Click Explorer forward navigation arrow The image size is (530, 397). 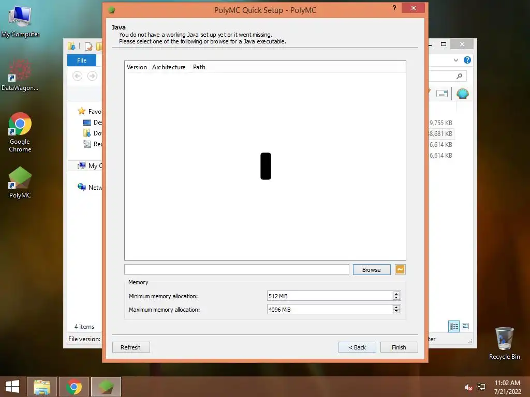click(92, 76)
